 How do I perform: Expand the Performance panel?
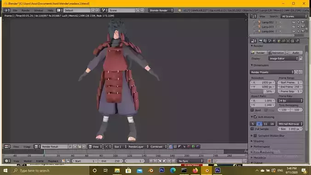pyautogui.click(x=261, y=146)
